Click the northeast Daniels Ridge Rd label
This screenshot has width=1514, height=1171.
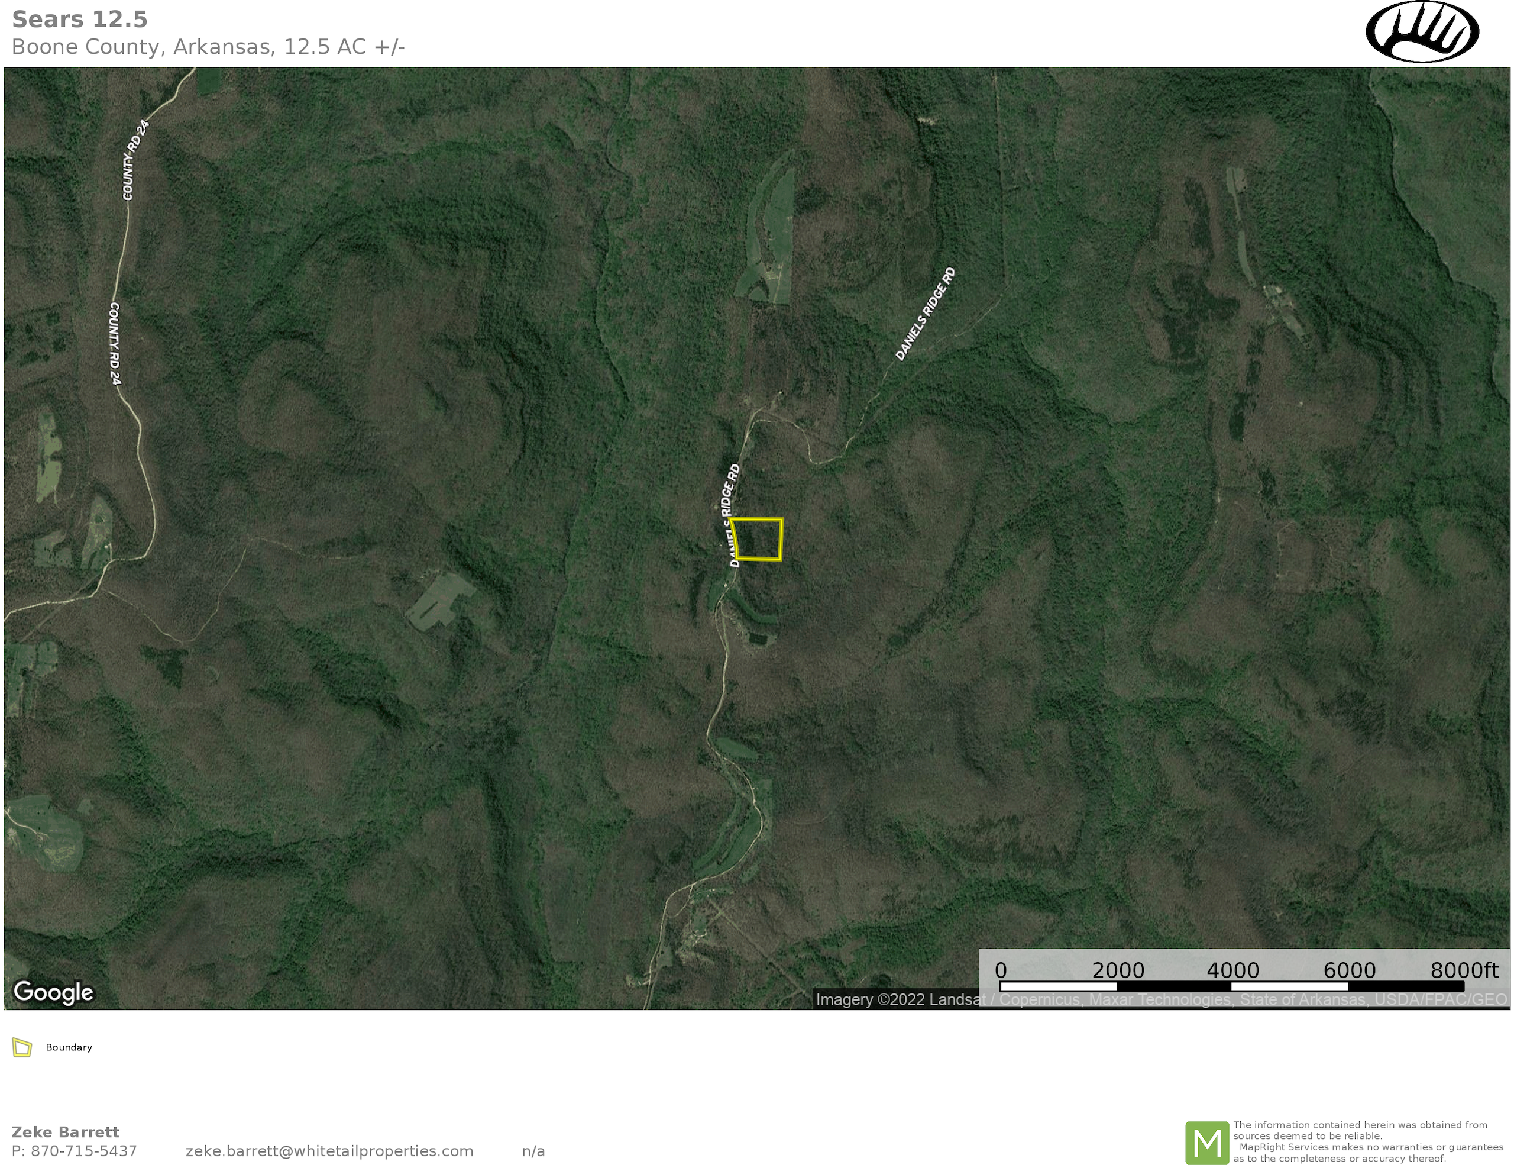pyautogui.click(x=926, y=314)
